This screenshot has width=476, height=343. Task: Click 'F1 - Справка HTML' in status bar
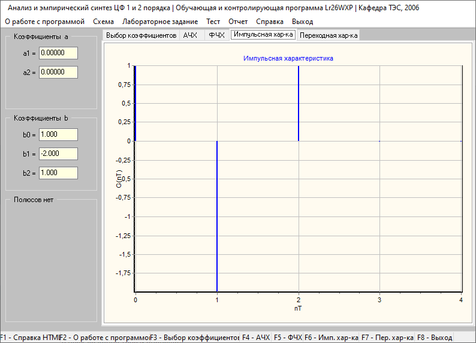29,338
